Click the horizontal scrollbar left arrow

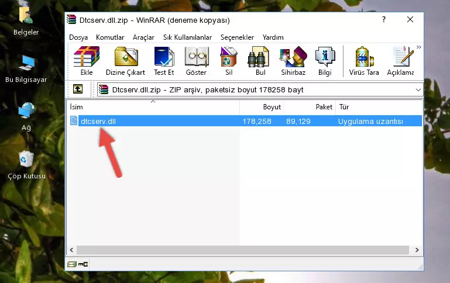[71, 250]
